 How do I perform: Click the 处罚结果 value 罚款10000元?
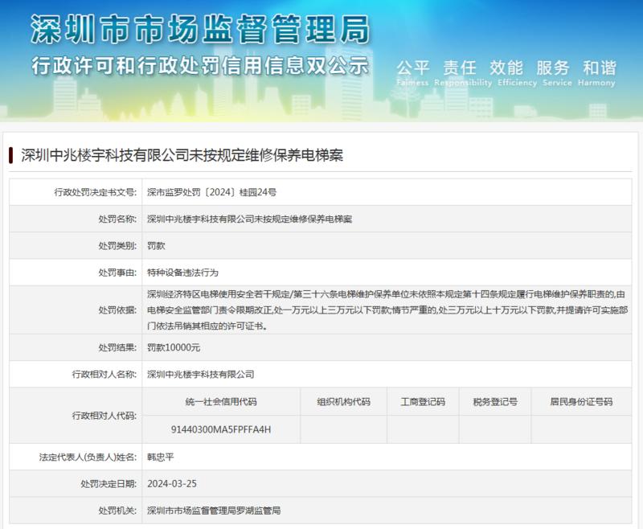tap(174, 348)
